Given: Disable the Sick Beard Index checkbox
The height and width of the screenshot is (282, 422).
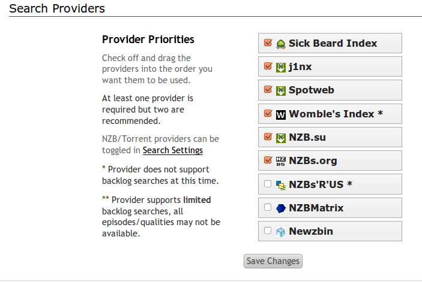Looking at the screenshot, I should [x=268, y=43].
